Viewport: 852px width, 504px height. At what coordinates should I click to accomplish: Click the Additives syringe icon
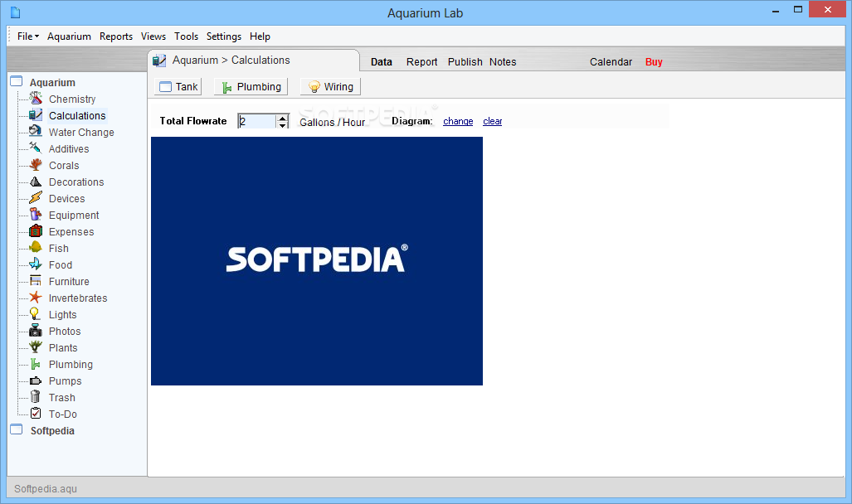pos(36,148)
